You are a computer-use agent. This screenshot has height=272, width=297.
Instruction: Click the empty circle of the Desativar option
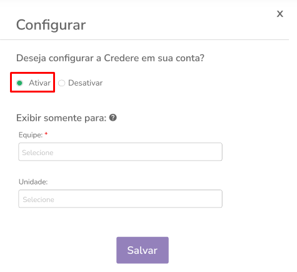tap(61, 83)
